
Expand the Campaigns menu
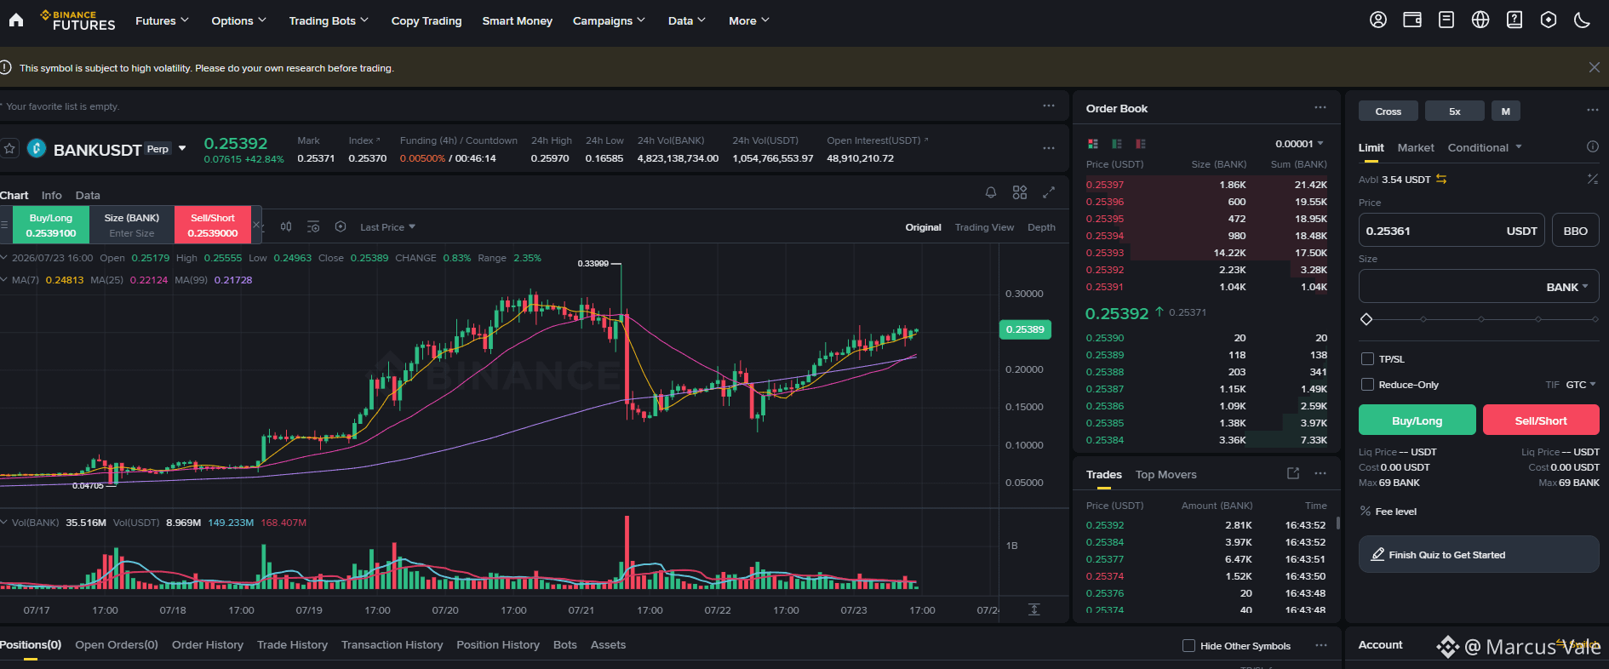pos(609,20)
